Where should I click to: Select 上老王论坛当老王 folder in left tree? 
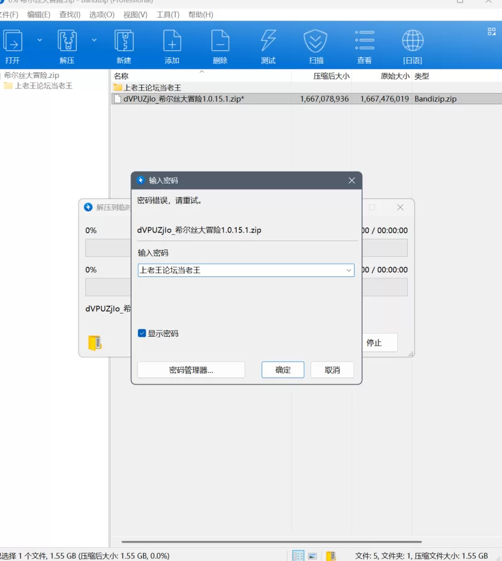43,86
